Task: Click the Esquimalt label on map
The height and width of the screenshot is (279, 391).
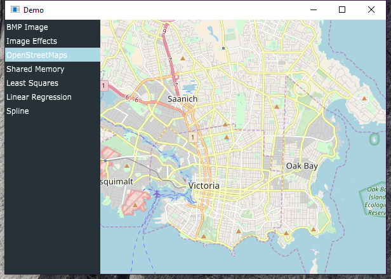Action: 117,182
